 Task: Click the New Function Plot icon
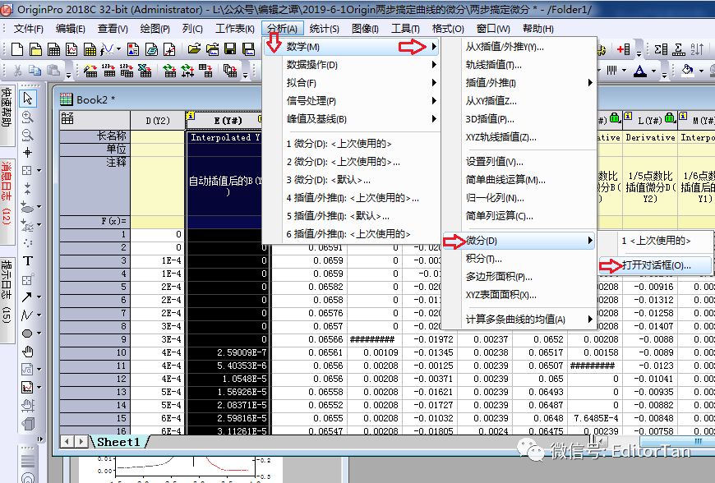tap(108, 48)
